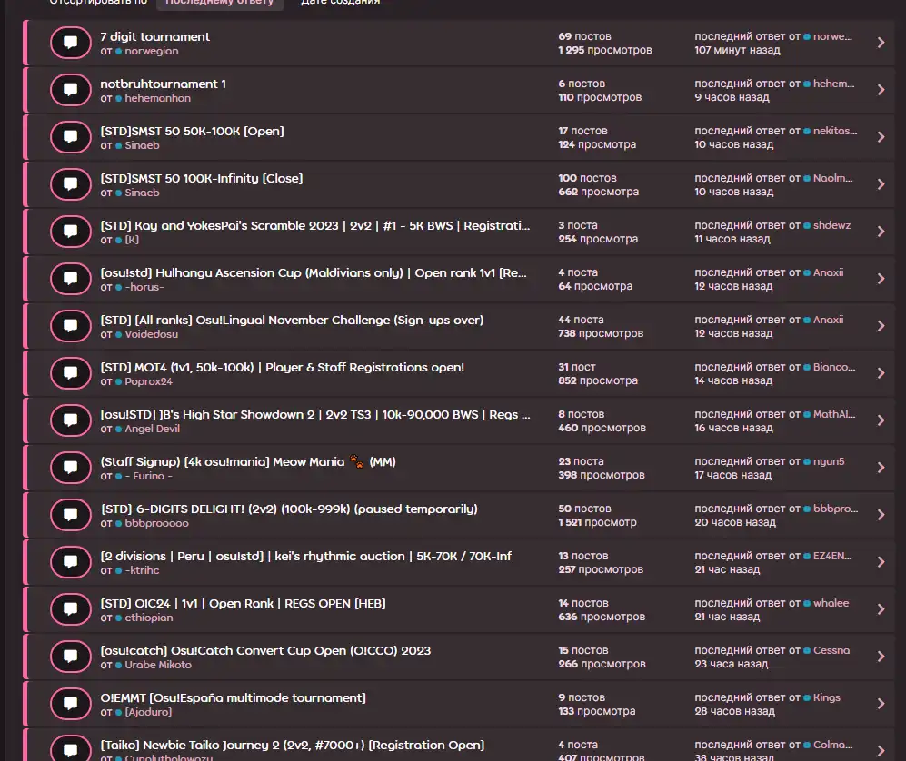Open author Sinaeb under SMST 50 50K-100K
Image resolution: width=906 pixels, height=761 pixels.
142,145
